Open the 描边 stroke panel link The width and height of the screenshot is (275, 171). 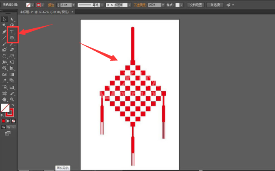(x=51, y=5)
